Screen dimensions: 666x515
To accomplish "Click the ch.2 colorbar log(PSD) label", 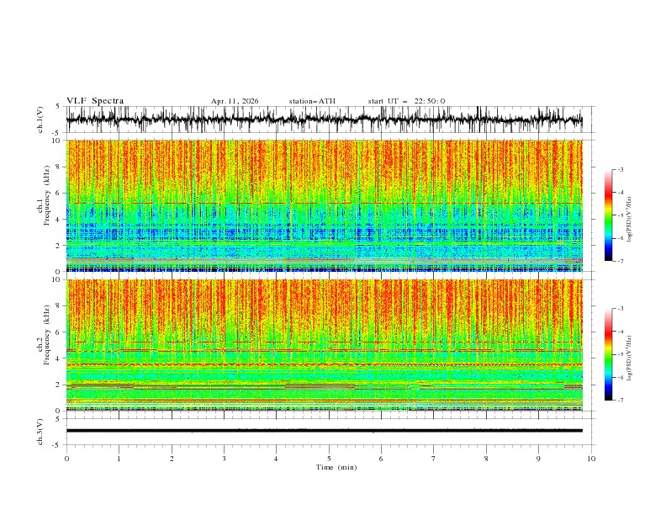I will (x=629, y=358).
